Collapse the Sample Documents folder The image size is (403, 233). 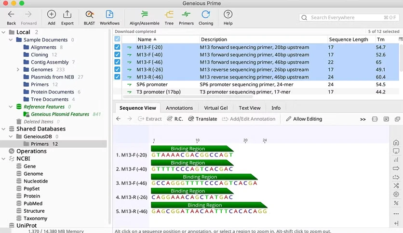11,40
